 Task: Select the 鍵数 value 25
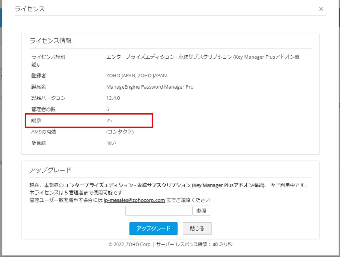click(109, 121)
